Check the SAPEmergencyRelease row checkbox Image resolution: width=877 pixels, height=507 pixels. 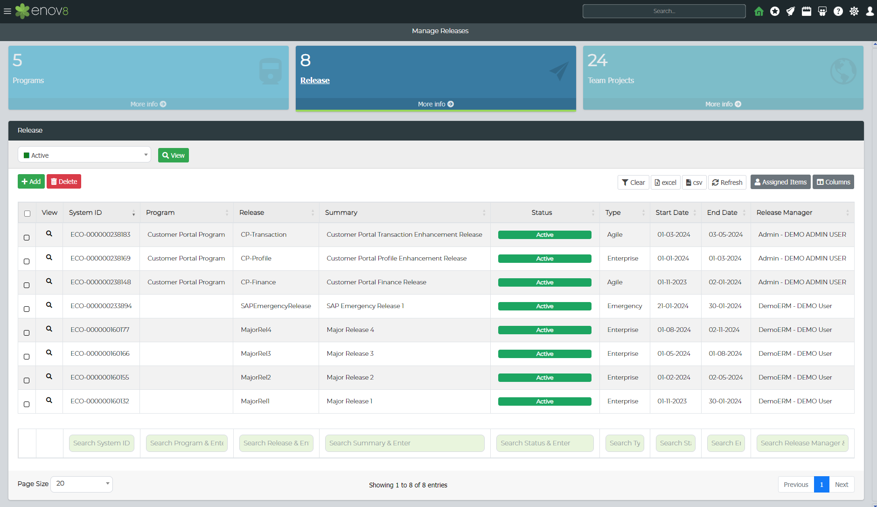tap(27, 309)
